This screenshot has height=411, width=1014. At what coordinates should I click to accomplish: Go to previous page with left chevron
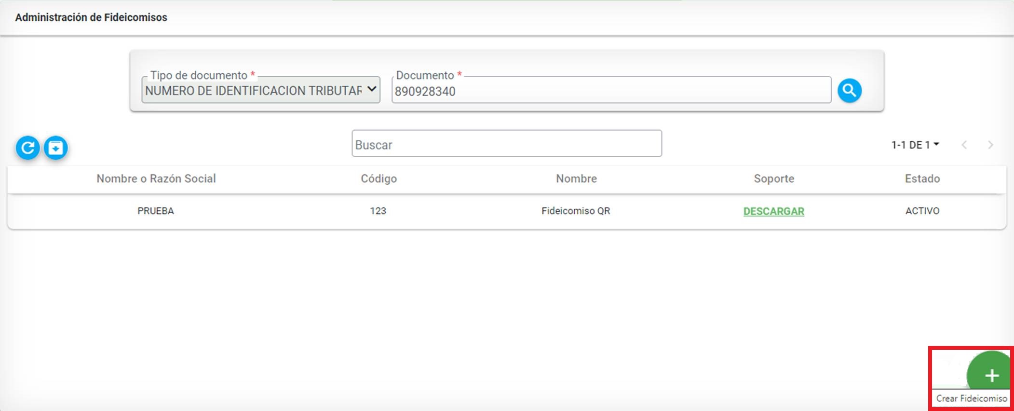click(964, 145)
